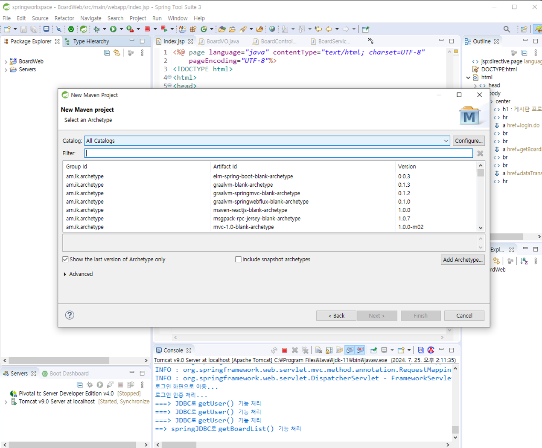
Task: Toggle Show Console on Standard Error icon
Action: point(360,350)
